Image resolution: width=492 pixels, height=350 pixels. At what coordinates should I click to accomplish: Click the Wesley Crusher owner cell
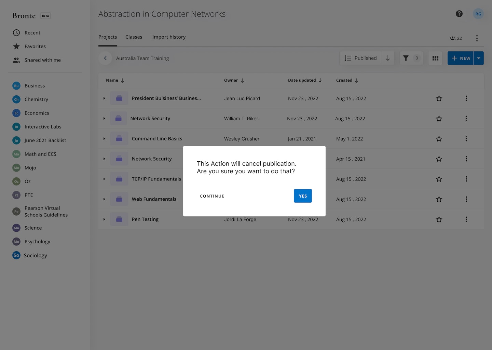click(242, 139)
